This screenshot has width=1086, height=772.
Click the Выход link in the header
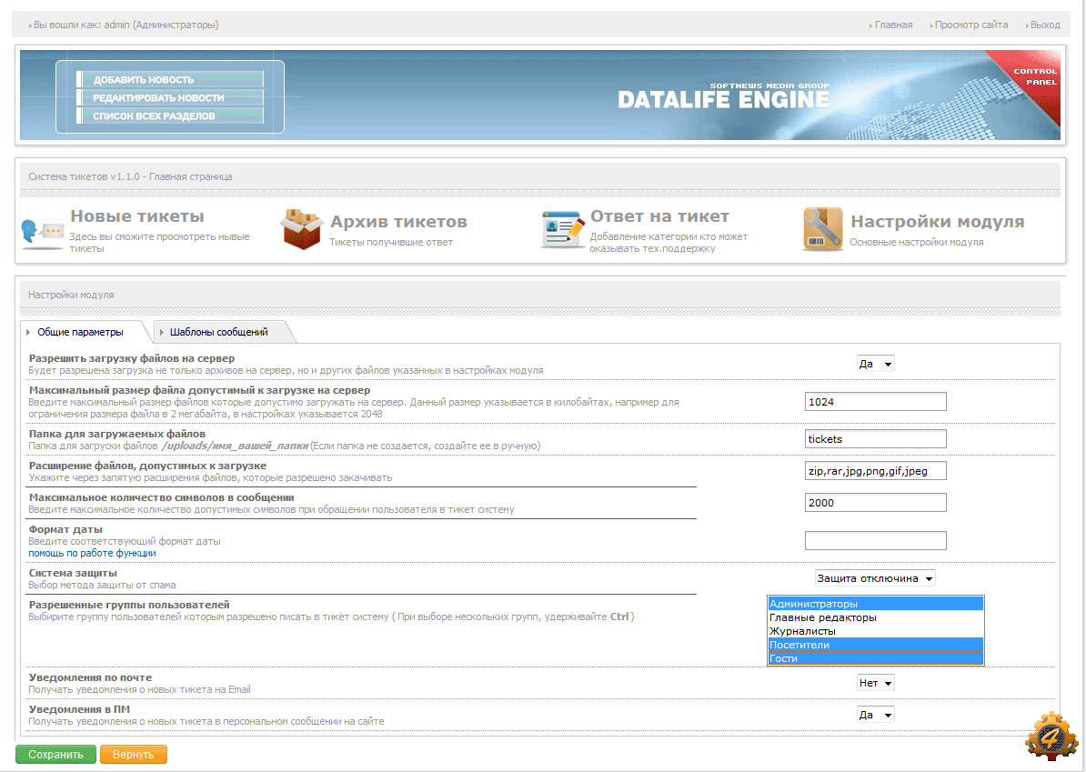[1044, 25]
